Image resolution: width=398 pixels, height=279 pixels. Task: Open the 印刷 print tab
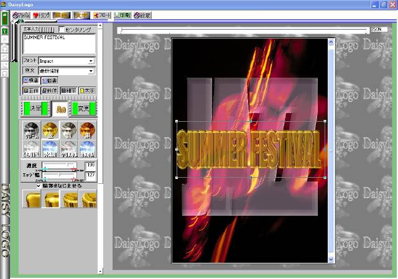point(123,16)
